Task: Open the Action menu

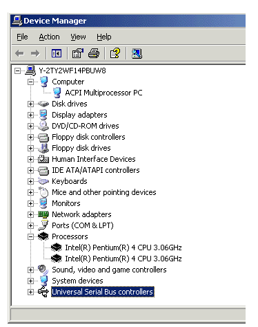Action: [x=49, y=37]
